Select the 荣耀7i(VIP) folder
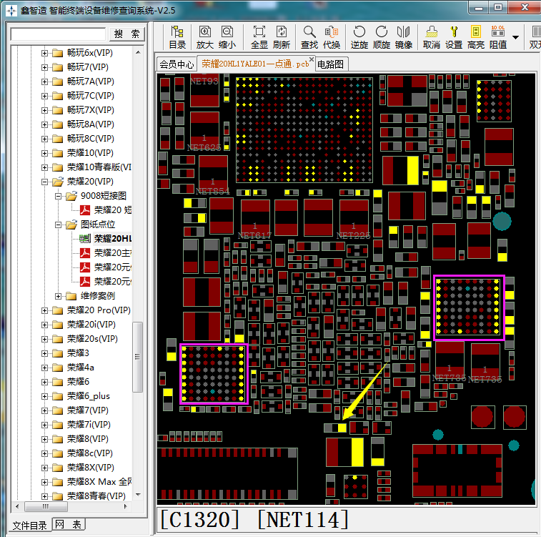This screenshot has height=537, width=541. tap(89, 425)
